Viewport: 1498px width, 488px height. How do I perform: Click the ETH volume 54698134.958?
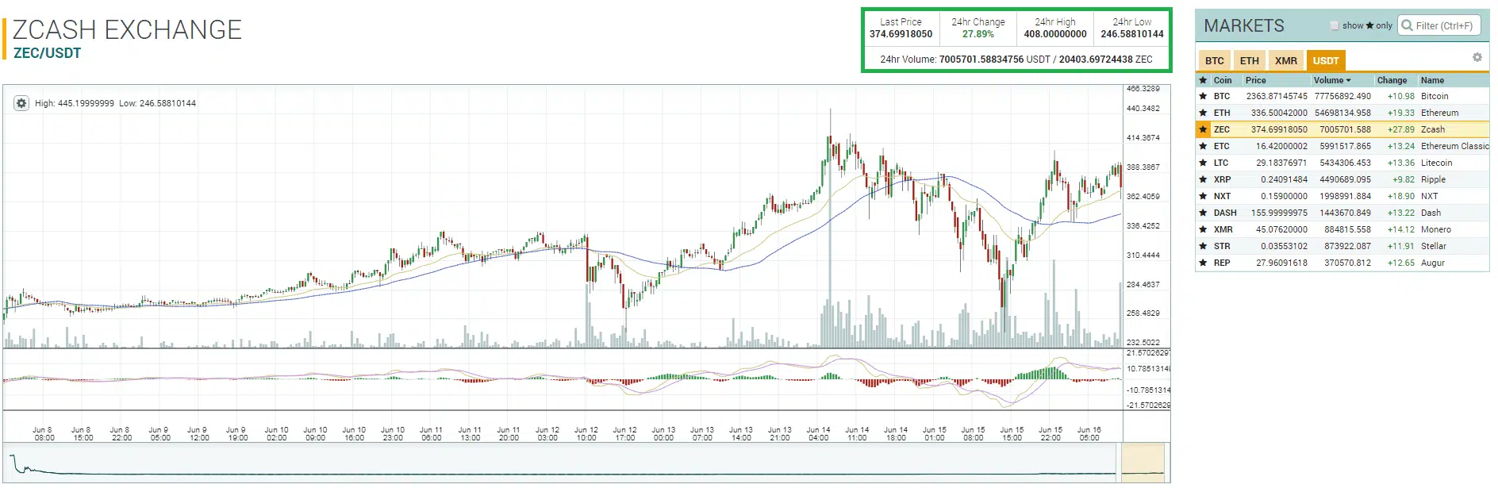[1342, 113]
